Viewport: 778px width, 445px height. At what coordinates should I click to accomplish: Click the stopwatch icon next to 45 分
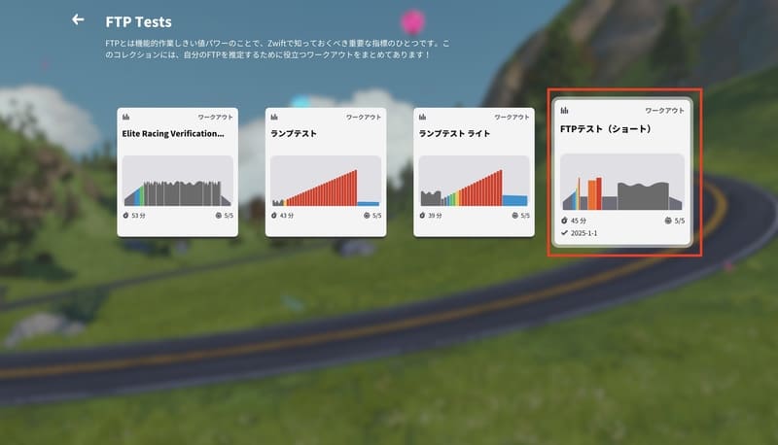[564, 221]
